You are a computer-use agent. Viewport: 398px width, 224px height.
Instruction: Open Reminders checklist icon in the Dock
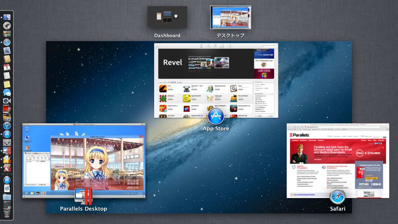7,76
